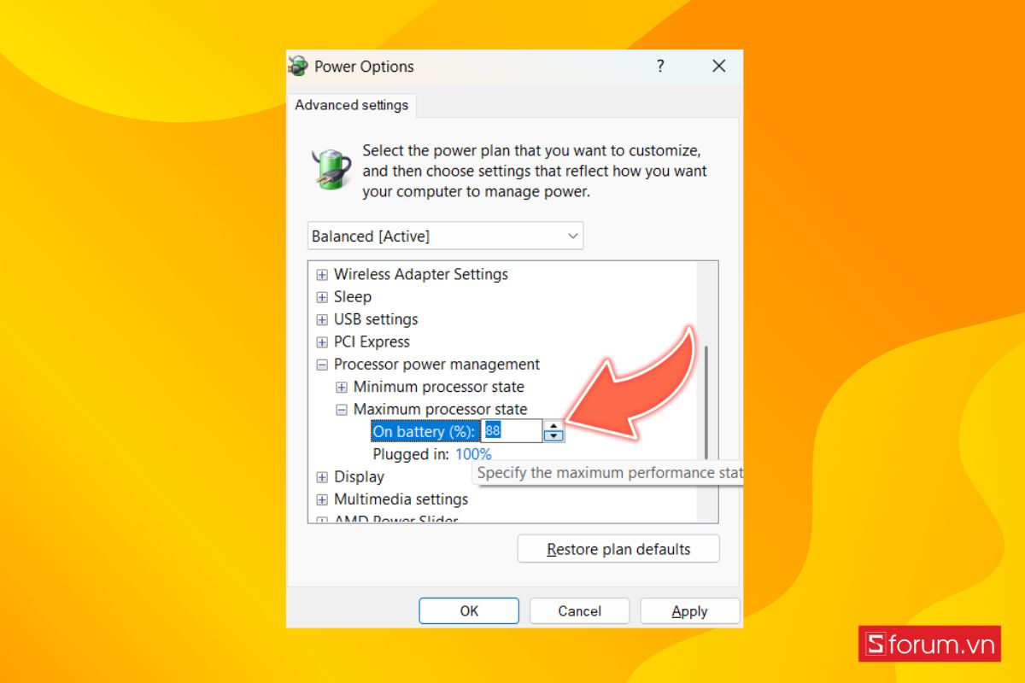The image size is (1025, 683).
Task: Click the On battery percentage input field
Action: point(512,431)
